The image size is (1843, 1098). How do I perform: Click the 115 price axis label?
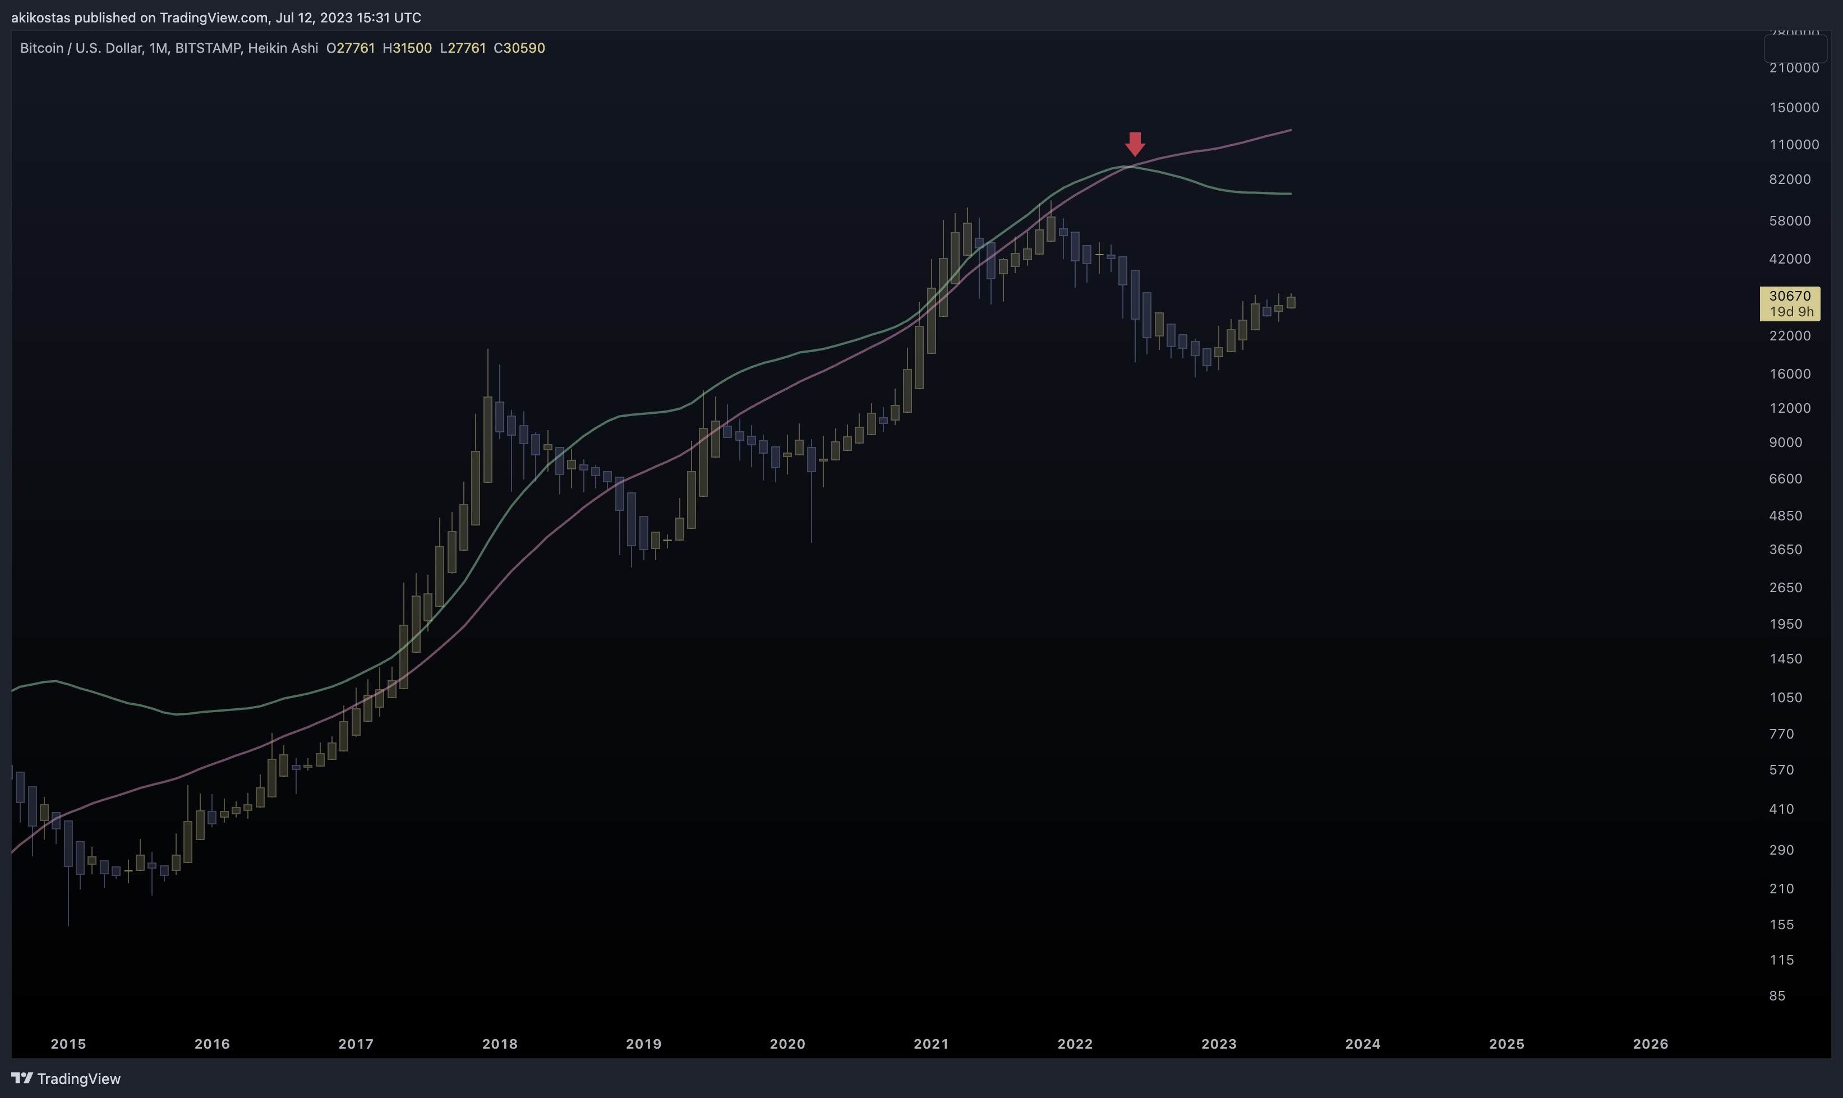(x=1782, y=961)
